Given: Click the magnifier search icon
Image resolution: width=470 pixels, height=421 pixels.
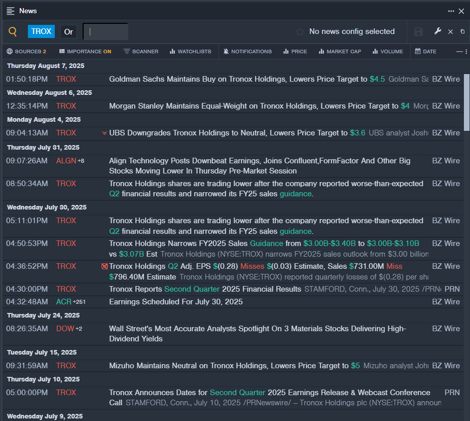Looking at the screenshot, I should tap(13, 31).
